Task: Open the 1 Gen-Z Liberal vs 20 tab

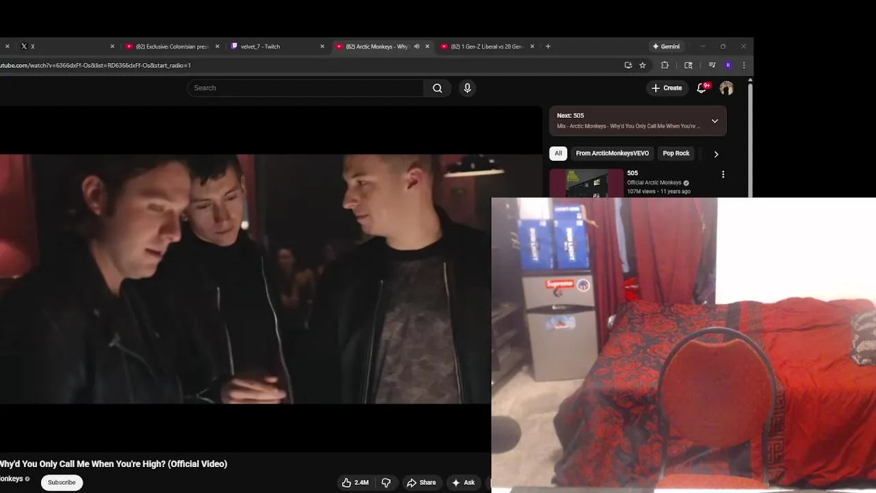Action: pyautogui.click(x=486, y=47)
